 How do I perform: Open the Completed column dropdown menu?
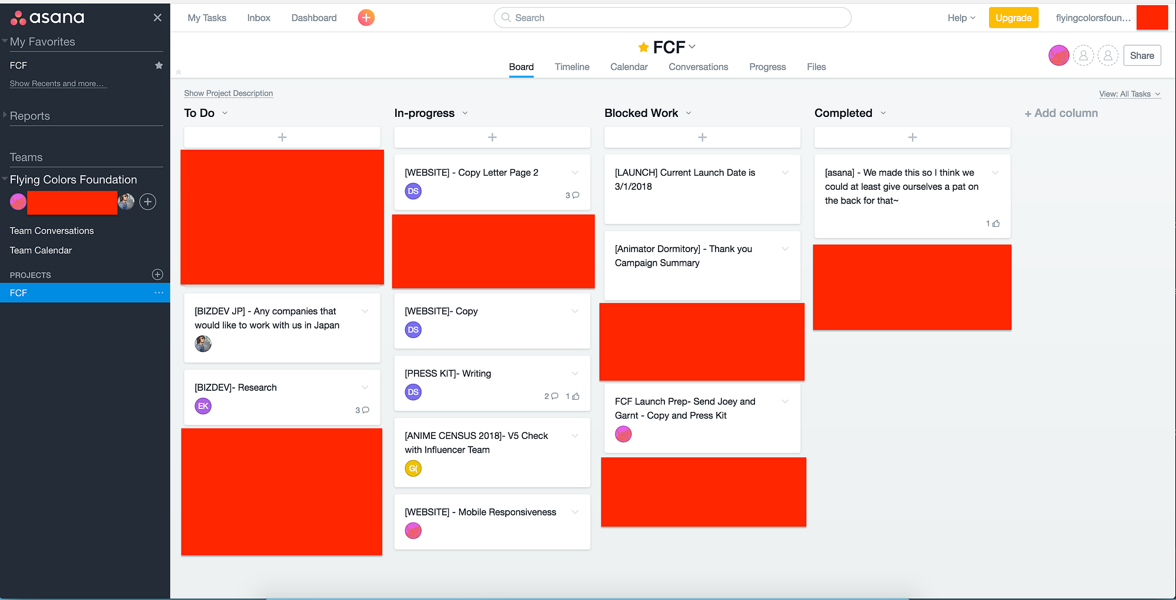(x=883, y=113)
